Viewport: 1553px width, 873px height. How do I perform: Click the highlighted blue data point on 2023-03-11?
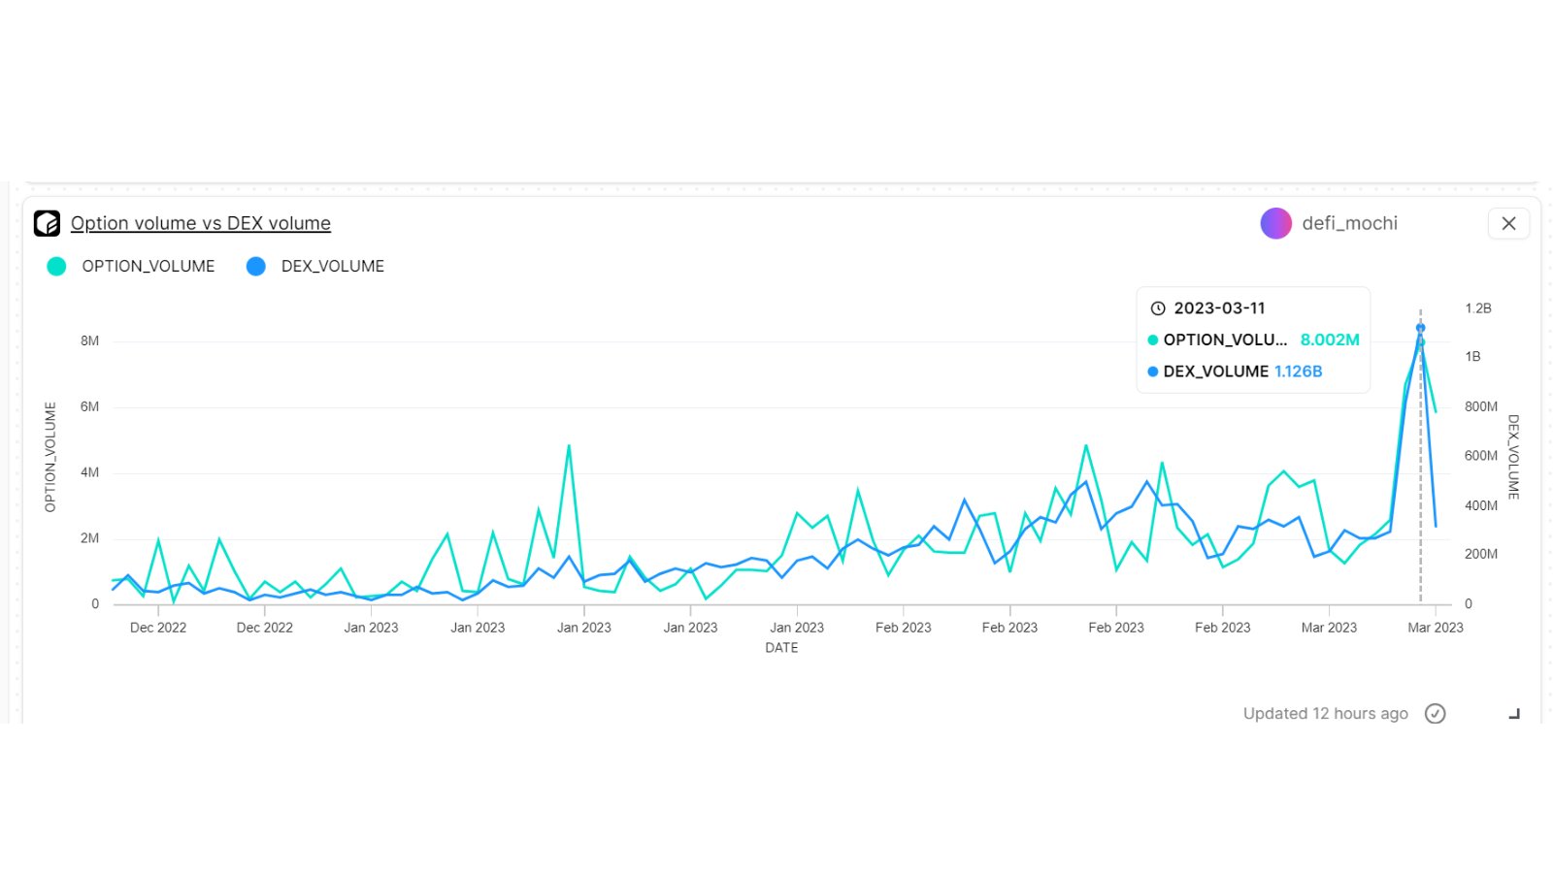(x=1420, y=328)
